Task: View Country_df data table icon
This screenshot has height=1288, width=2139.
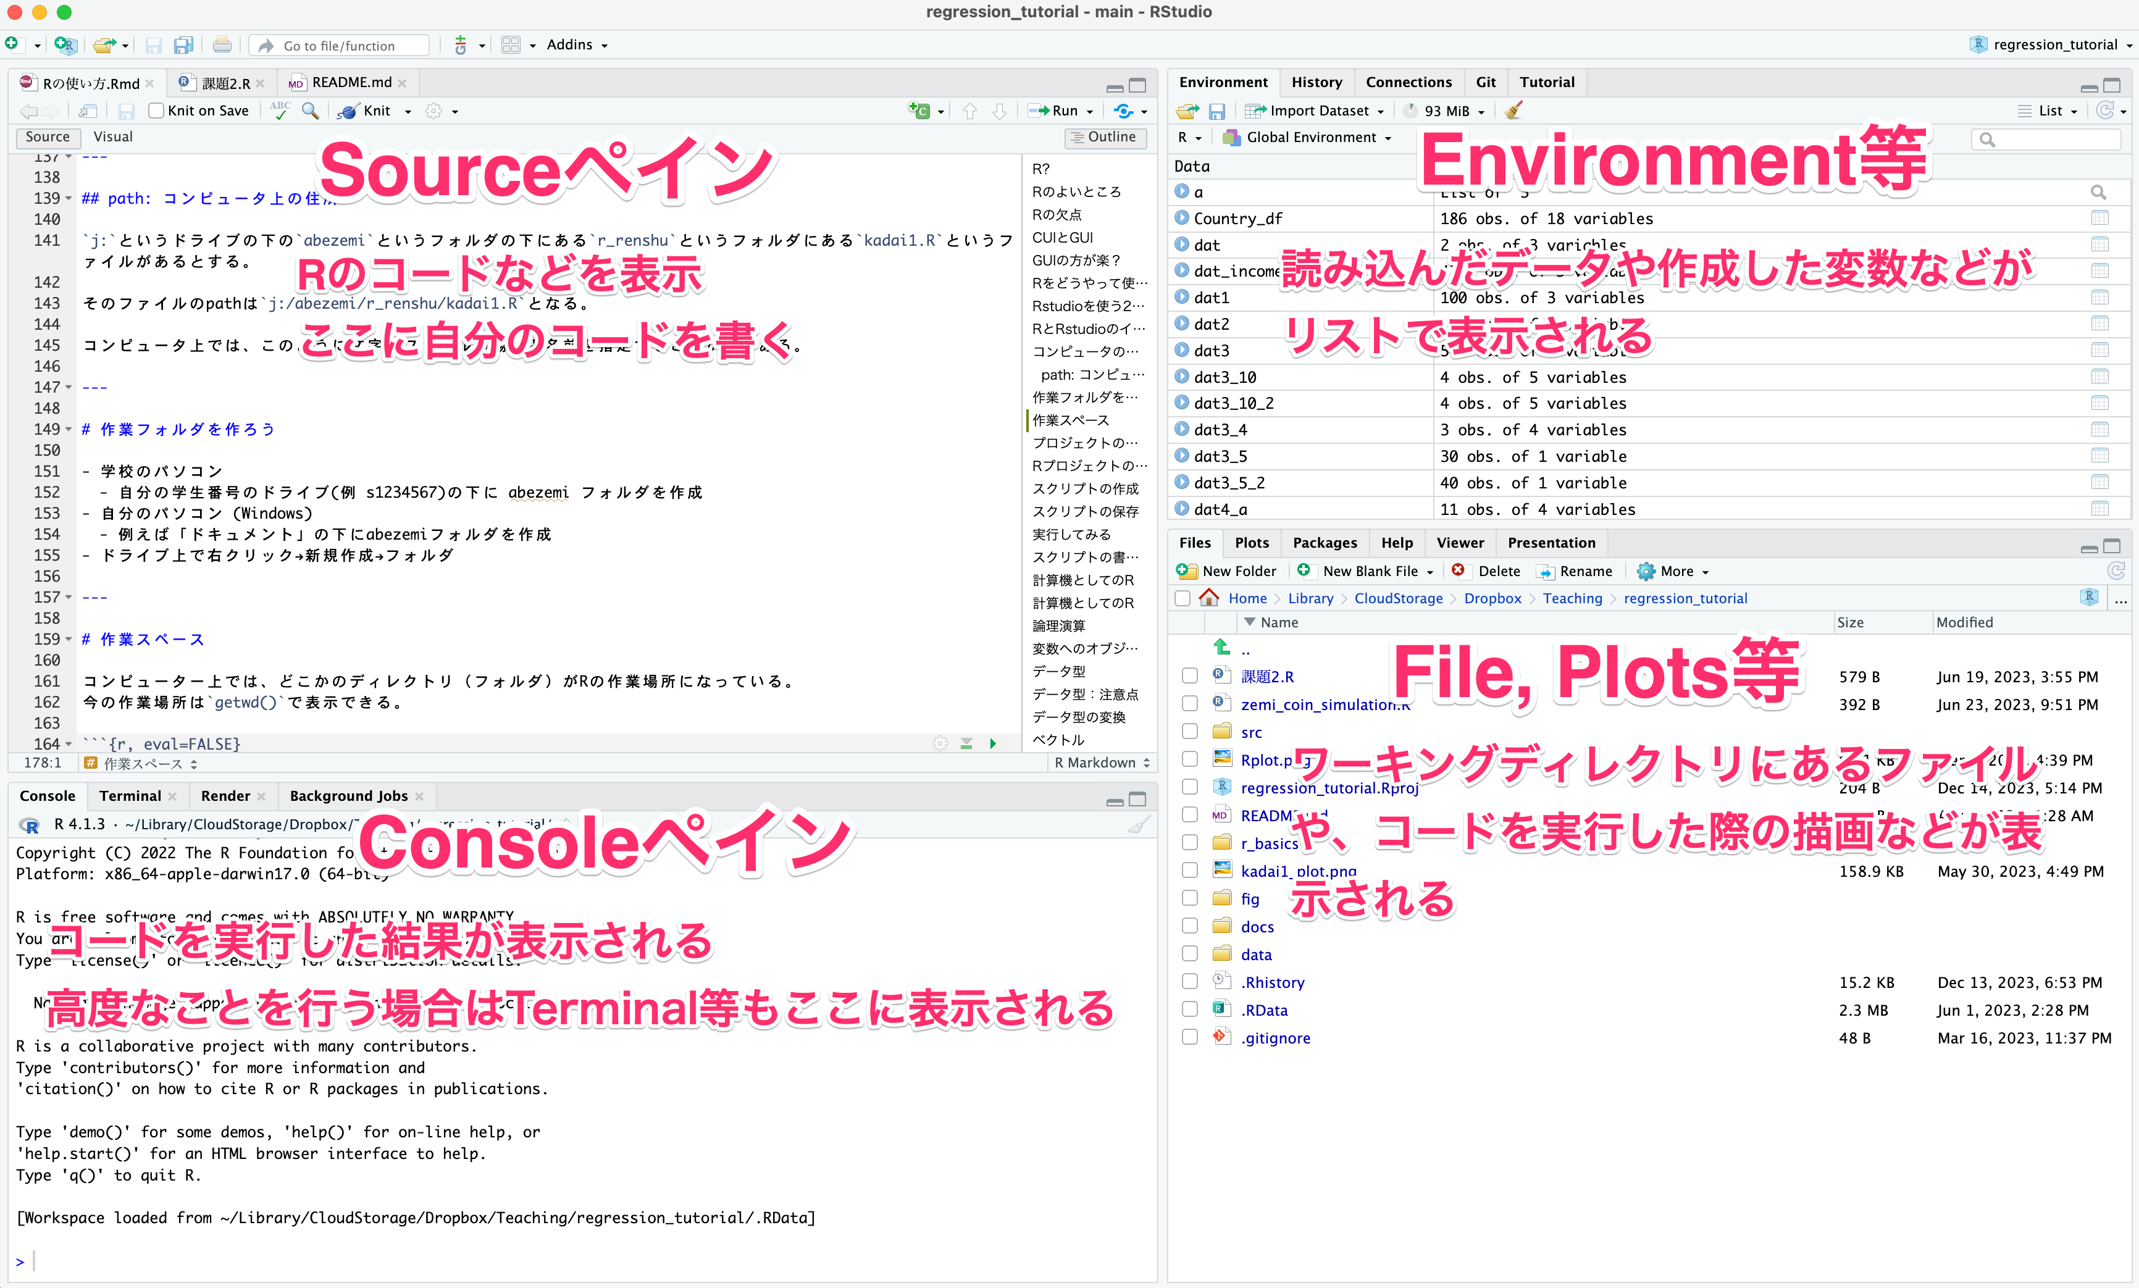Action: [x=2100, y=218]
